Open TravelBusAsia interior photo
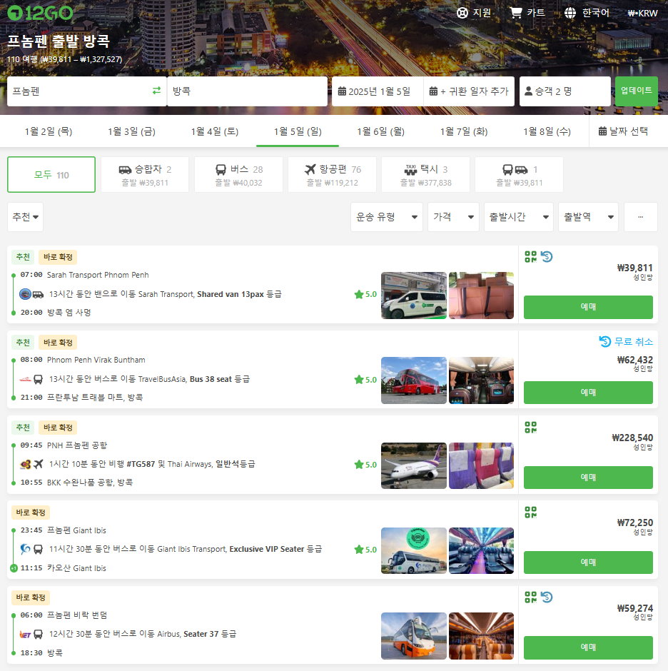668x671 pixels. 482,380
